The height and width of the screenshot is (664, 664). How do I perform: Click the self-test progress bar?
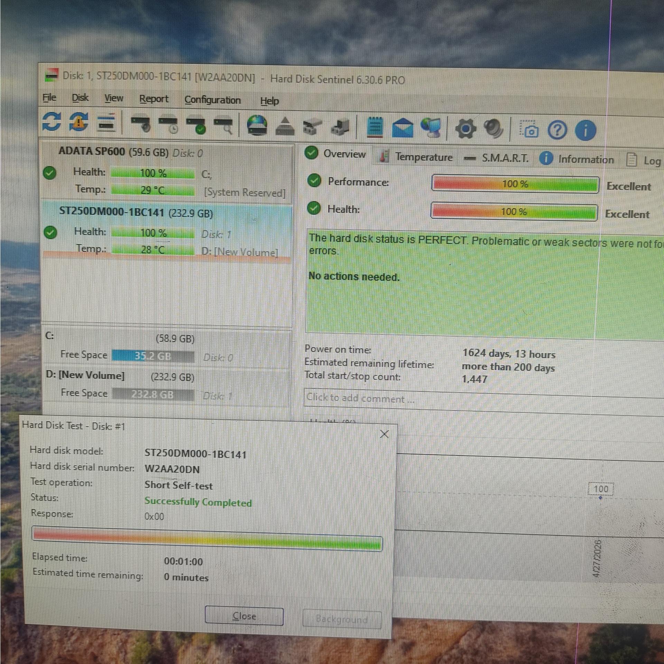point(207,539)
